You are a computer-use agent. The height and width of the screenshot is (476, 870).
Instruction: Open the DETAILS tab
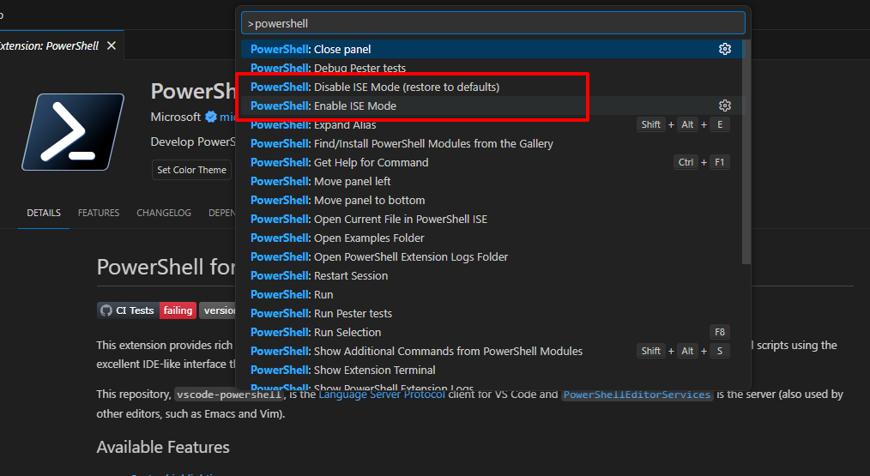click(x=44, y=213)
